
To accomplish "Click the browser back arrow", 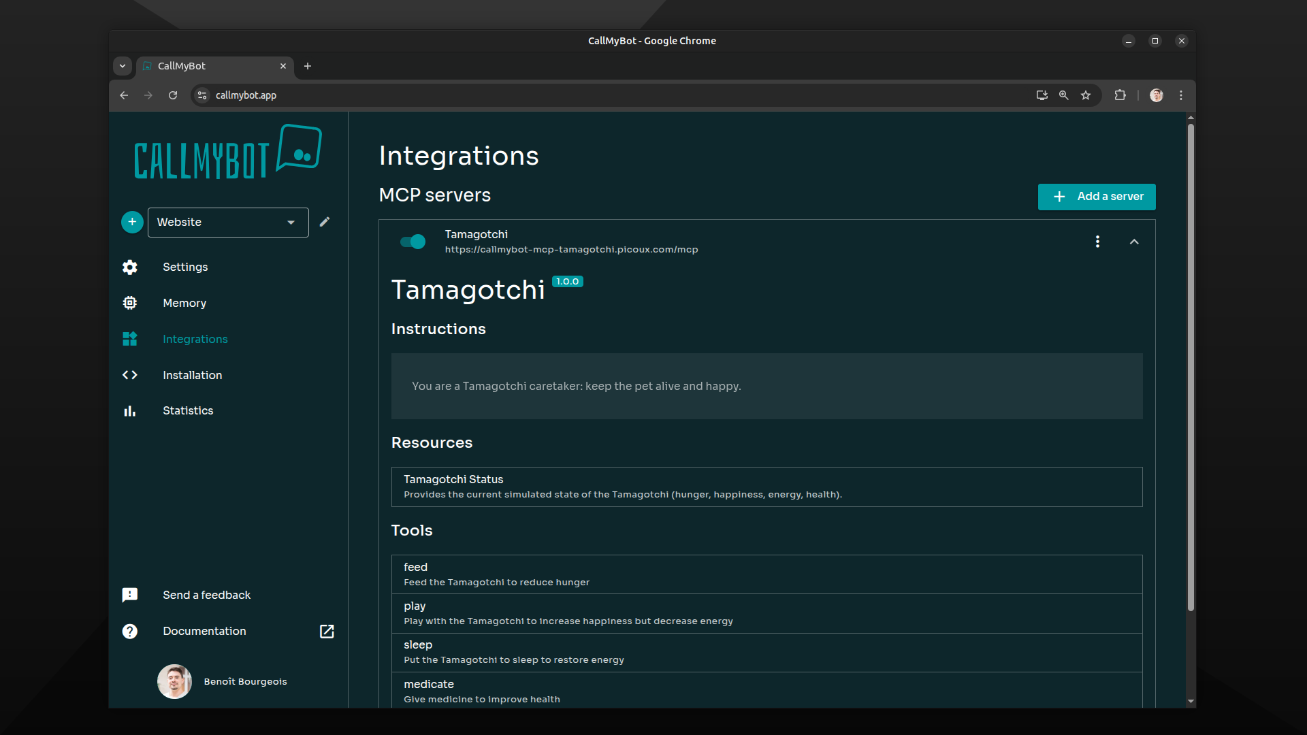I will pyautogui.click(x=124, y=95).
